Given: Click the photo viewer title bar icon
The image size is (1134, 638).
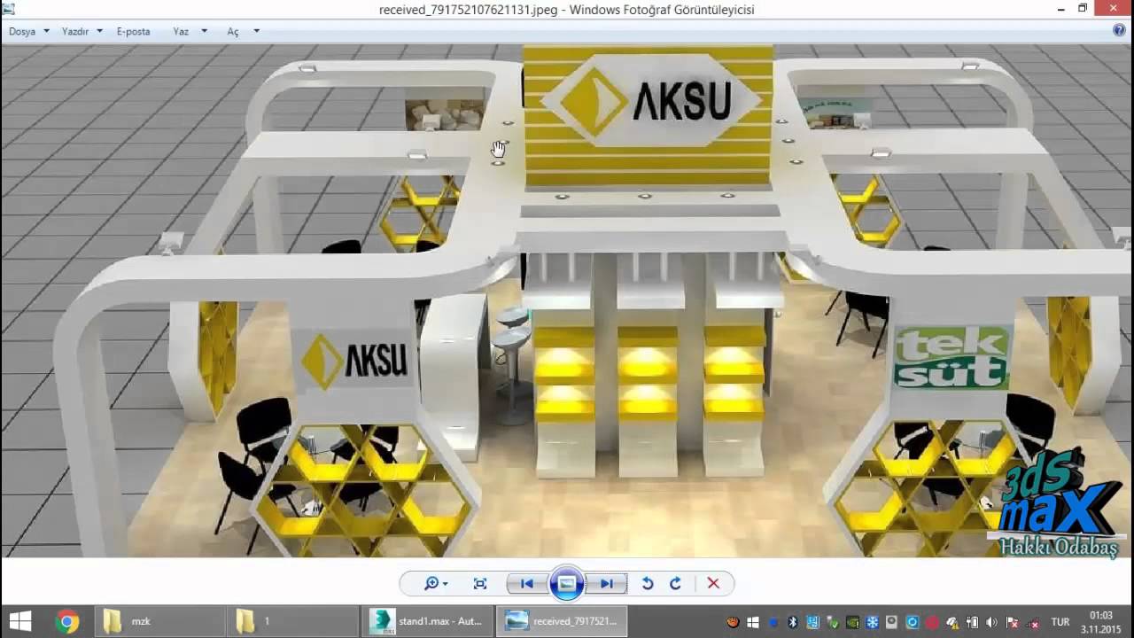Looking at the screenshot, I should tap(8, 8).
